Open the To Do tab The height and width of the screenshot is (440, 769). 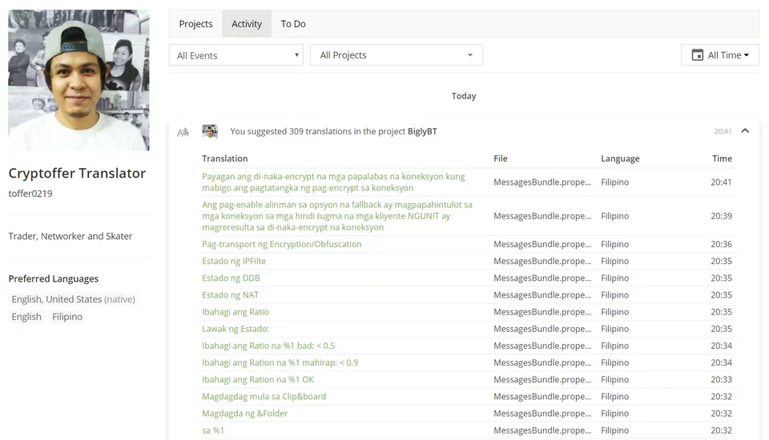click(293, 23)
